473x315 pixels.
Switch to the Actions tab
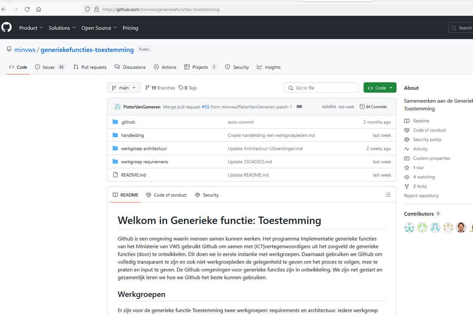click(165, 67)
